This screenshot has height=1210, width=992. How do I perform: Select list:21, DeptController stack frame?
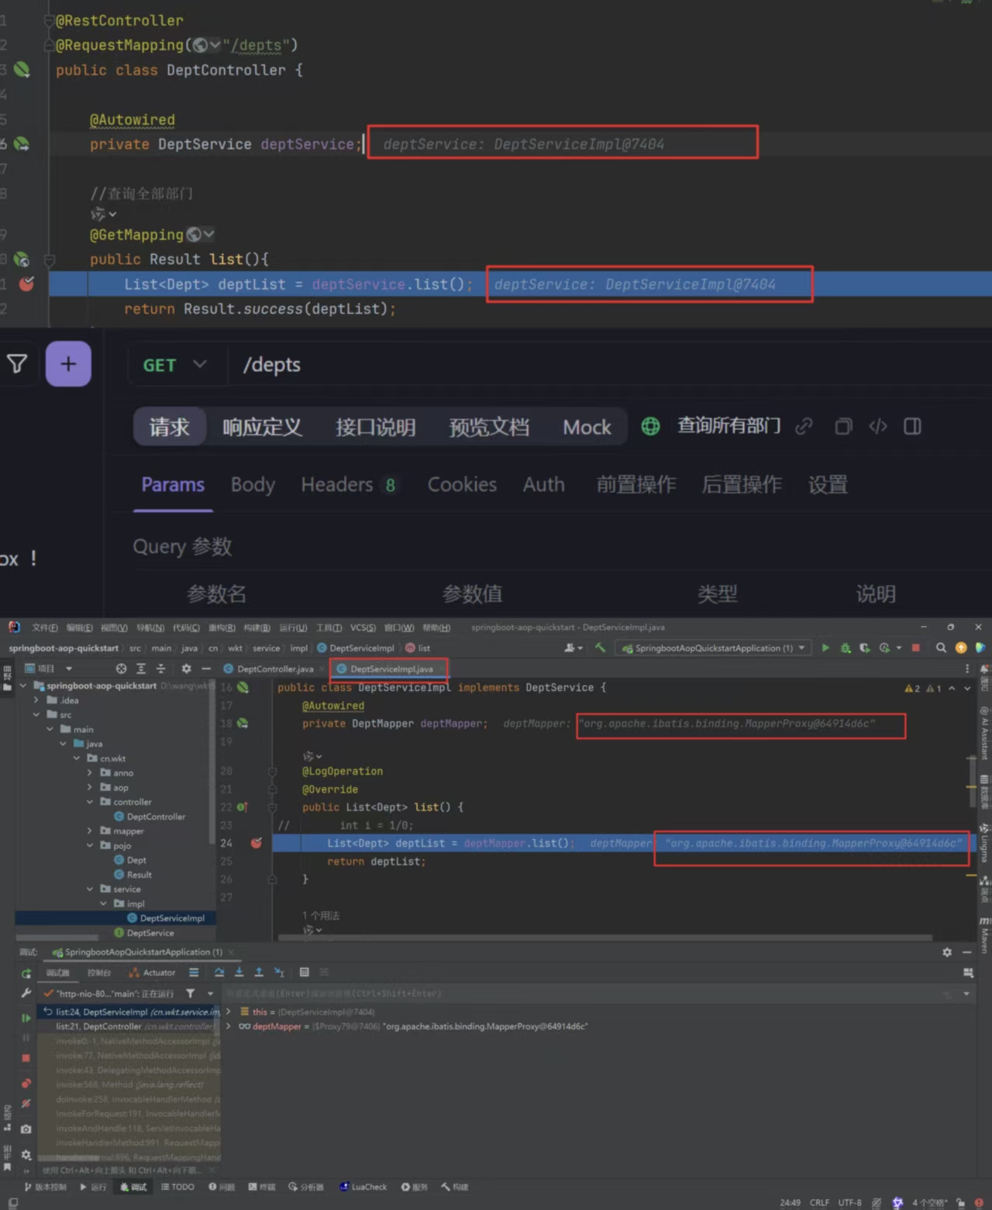pos(132,1026)
